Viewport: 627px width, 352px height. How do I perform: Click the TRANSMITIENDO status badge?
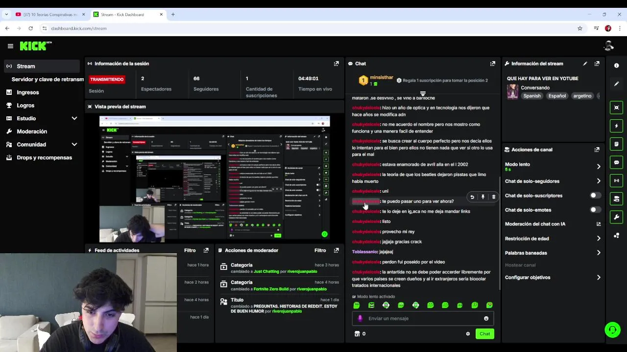tap(107, 79)
